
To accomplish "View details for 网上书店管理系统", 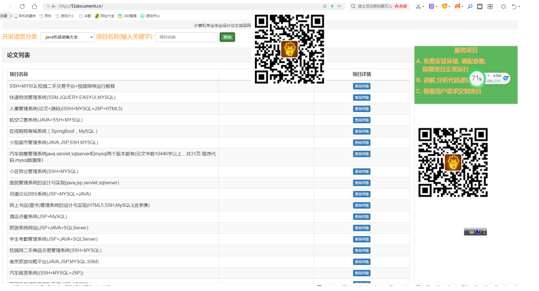I will click(361, 205).
